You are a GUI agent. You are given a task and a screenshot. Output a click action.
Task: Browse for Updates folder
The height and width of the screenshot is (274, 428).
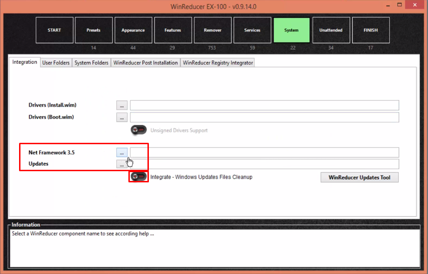tap(122, 164)
